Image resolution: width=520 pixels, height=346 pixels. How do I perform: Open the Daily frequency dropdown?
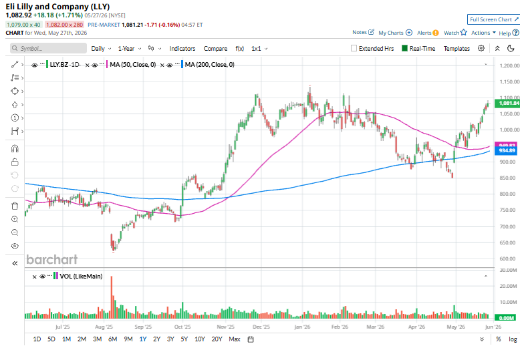101,48
